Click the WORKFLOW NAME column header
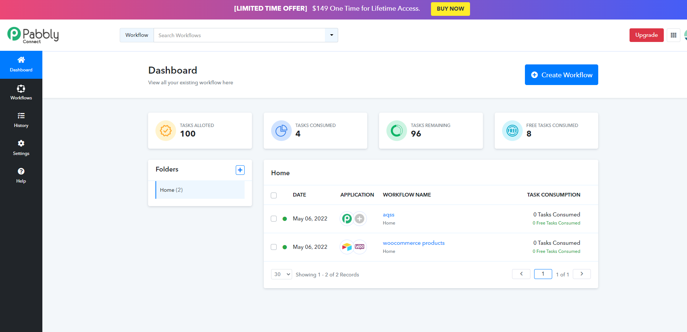Image resolution: width=687 pixels, height=332 pixels. pos(407,195)
